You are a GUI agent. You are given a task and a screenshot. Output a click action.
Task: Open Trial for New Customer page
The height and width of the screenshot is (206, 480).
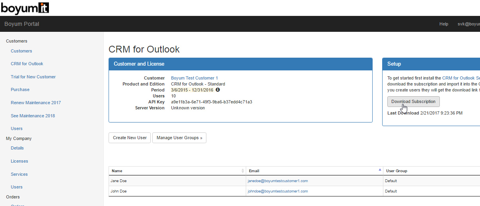[x=33, y=77]
